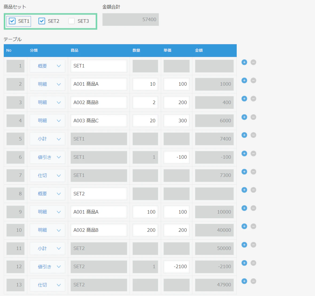Uncheck the SET2 checkbox
The height and width of the screenshot is (296, 315).
coord(42,21)
